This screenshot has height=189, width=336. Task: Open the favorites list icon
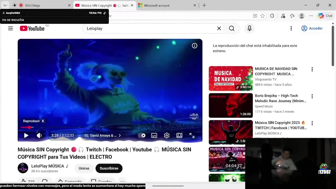point(292,16)
